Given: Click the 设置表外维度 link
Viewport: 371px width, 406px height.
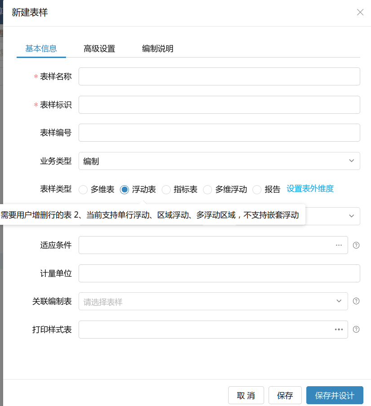Looking at the screenshot, I should [310, 189].
